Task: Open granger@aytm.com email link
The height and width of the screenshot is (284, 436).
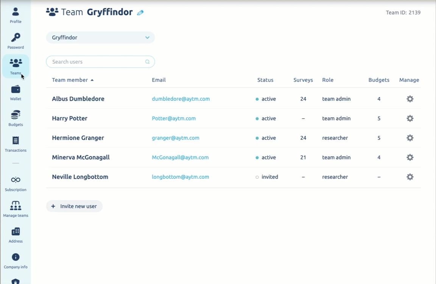Action: tap(175, 138)
